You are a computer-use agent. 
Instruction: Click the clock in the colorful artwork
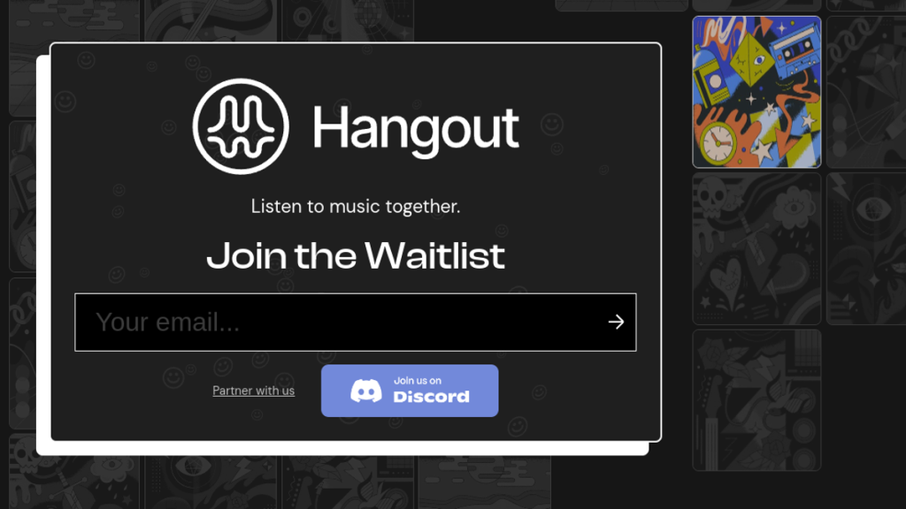tap(718, 142)
